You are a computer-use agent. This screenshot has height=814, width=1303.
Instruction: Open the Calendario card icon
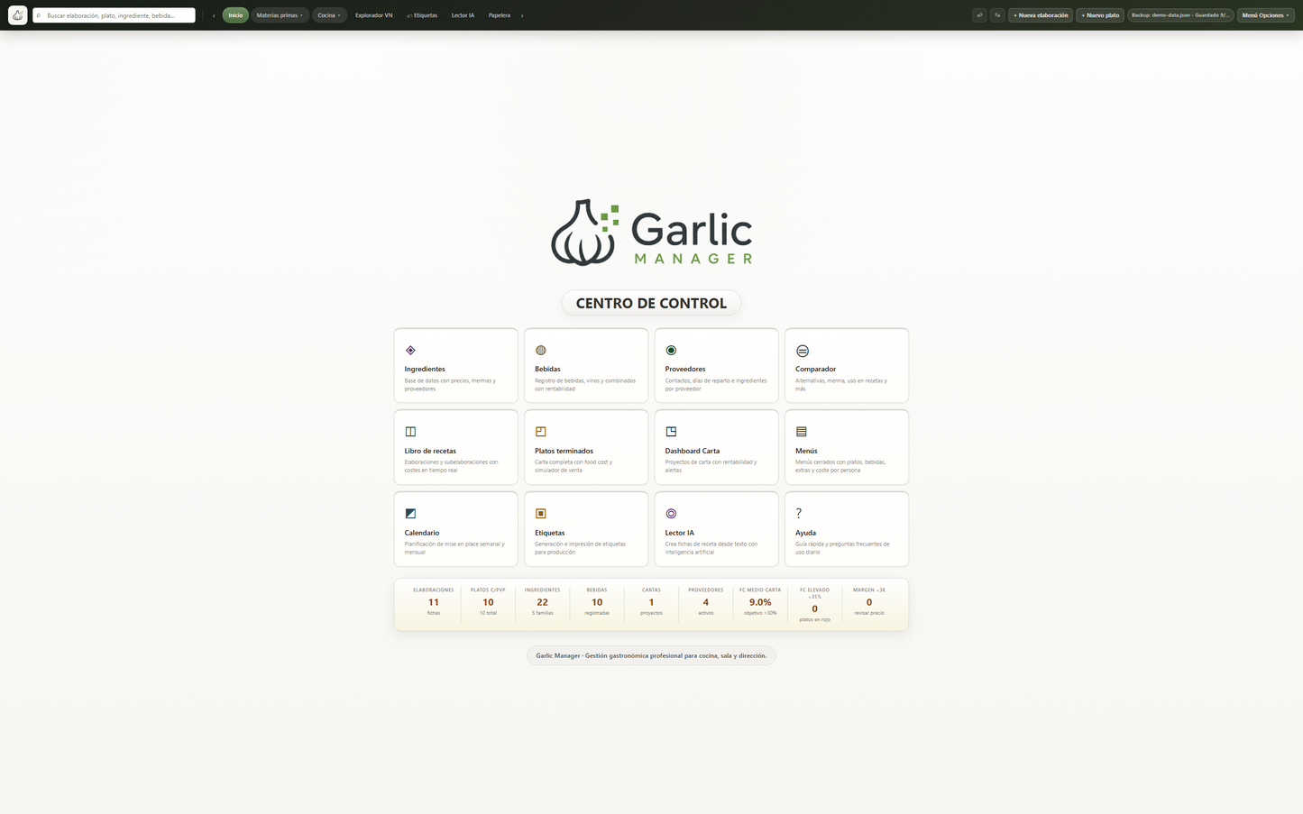(410, 514)
